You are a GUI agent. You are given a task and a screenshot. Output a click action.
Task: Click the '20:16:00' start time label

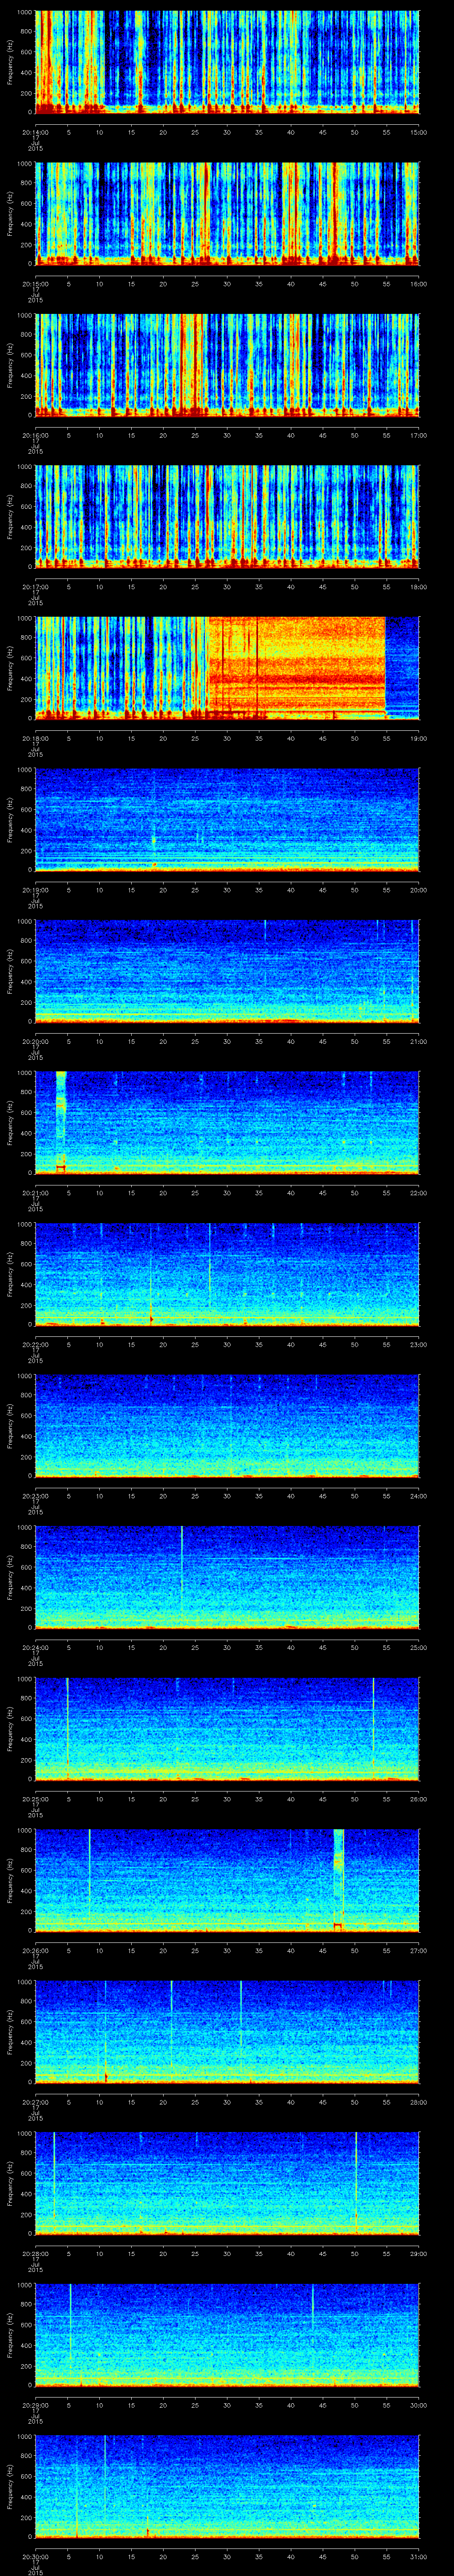point(35,435)
